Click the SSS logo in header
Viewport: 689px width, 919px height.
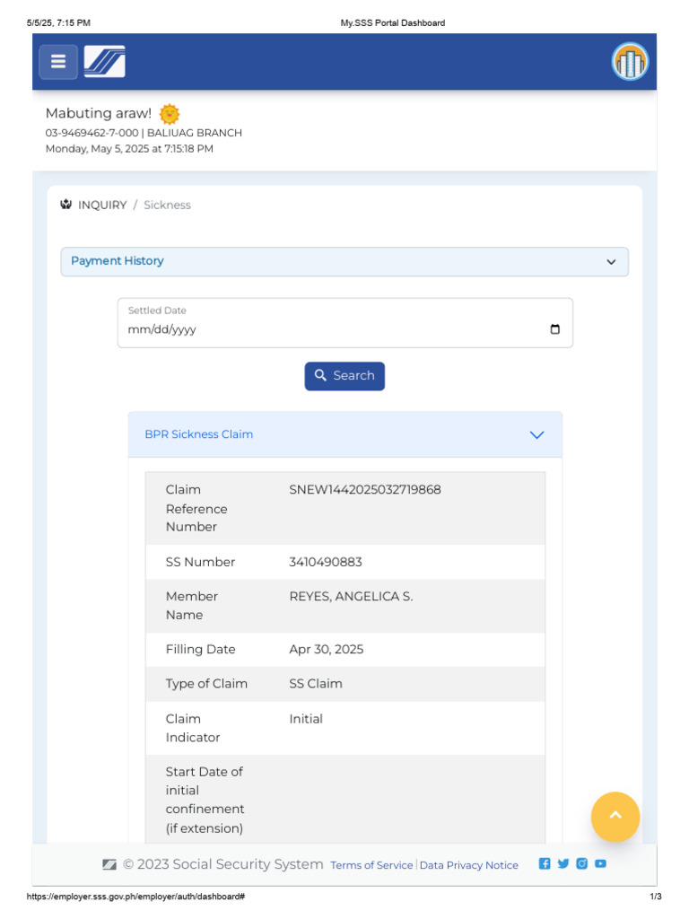[105, 62]
